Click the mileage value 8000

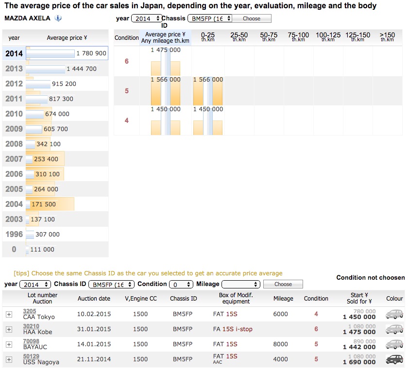point(281,344)
